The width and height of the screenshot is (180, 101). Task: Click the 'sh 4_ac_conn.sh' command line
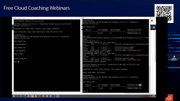pyautogui.click(x=29, y=21)
